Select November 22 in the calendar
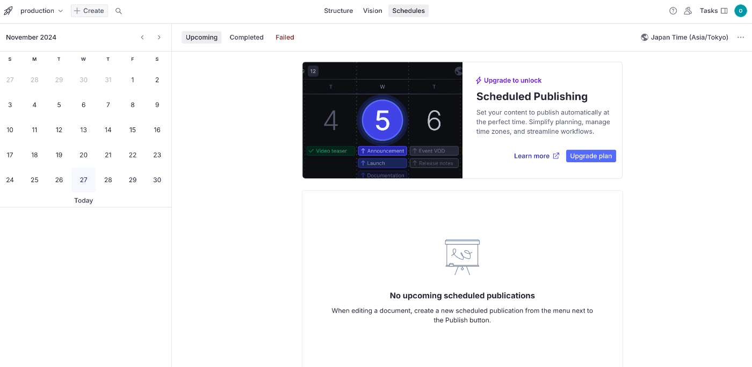 coord(133,155)
